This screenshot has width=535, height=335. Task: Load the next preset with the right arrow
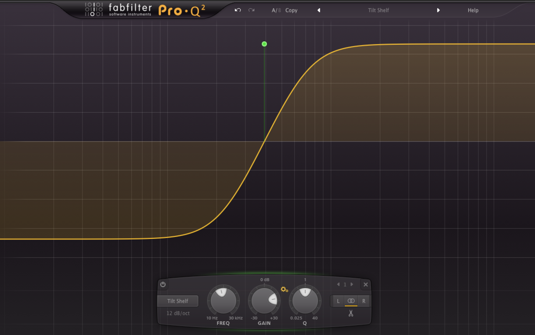tap(438, 10)
